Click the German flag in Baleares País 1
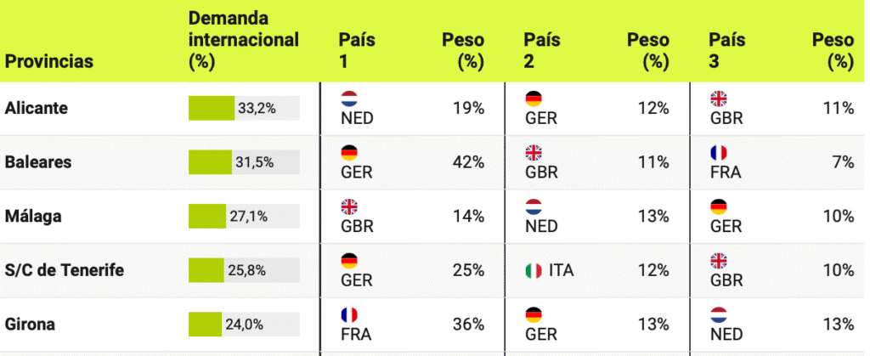870x356 pixels. coord(349,153)
